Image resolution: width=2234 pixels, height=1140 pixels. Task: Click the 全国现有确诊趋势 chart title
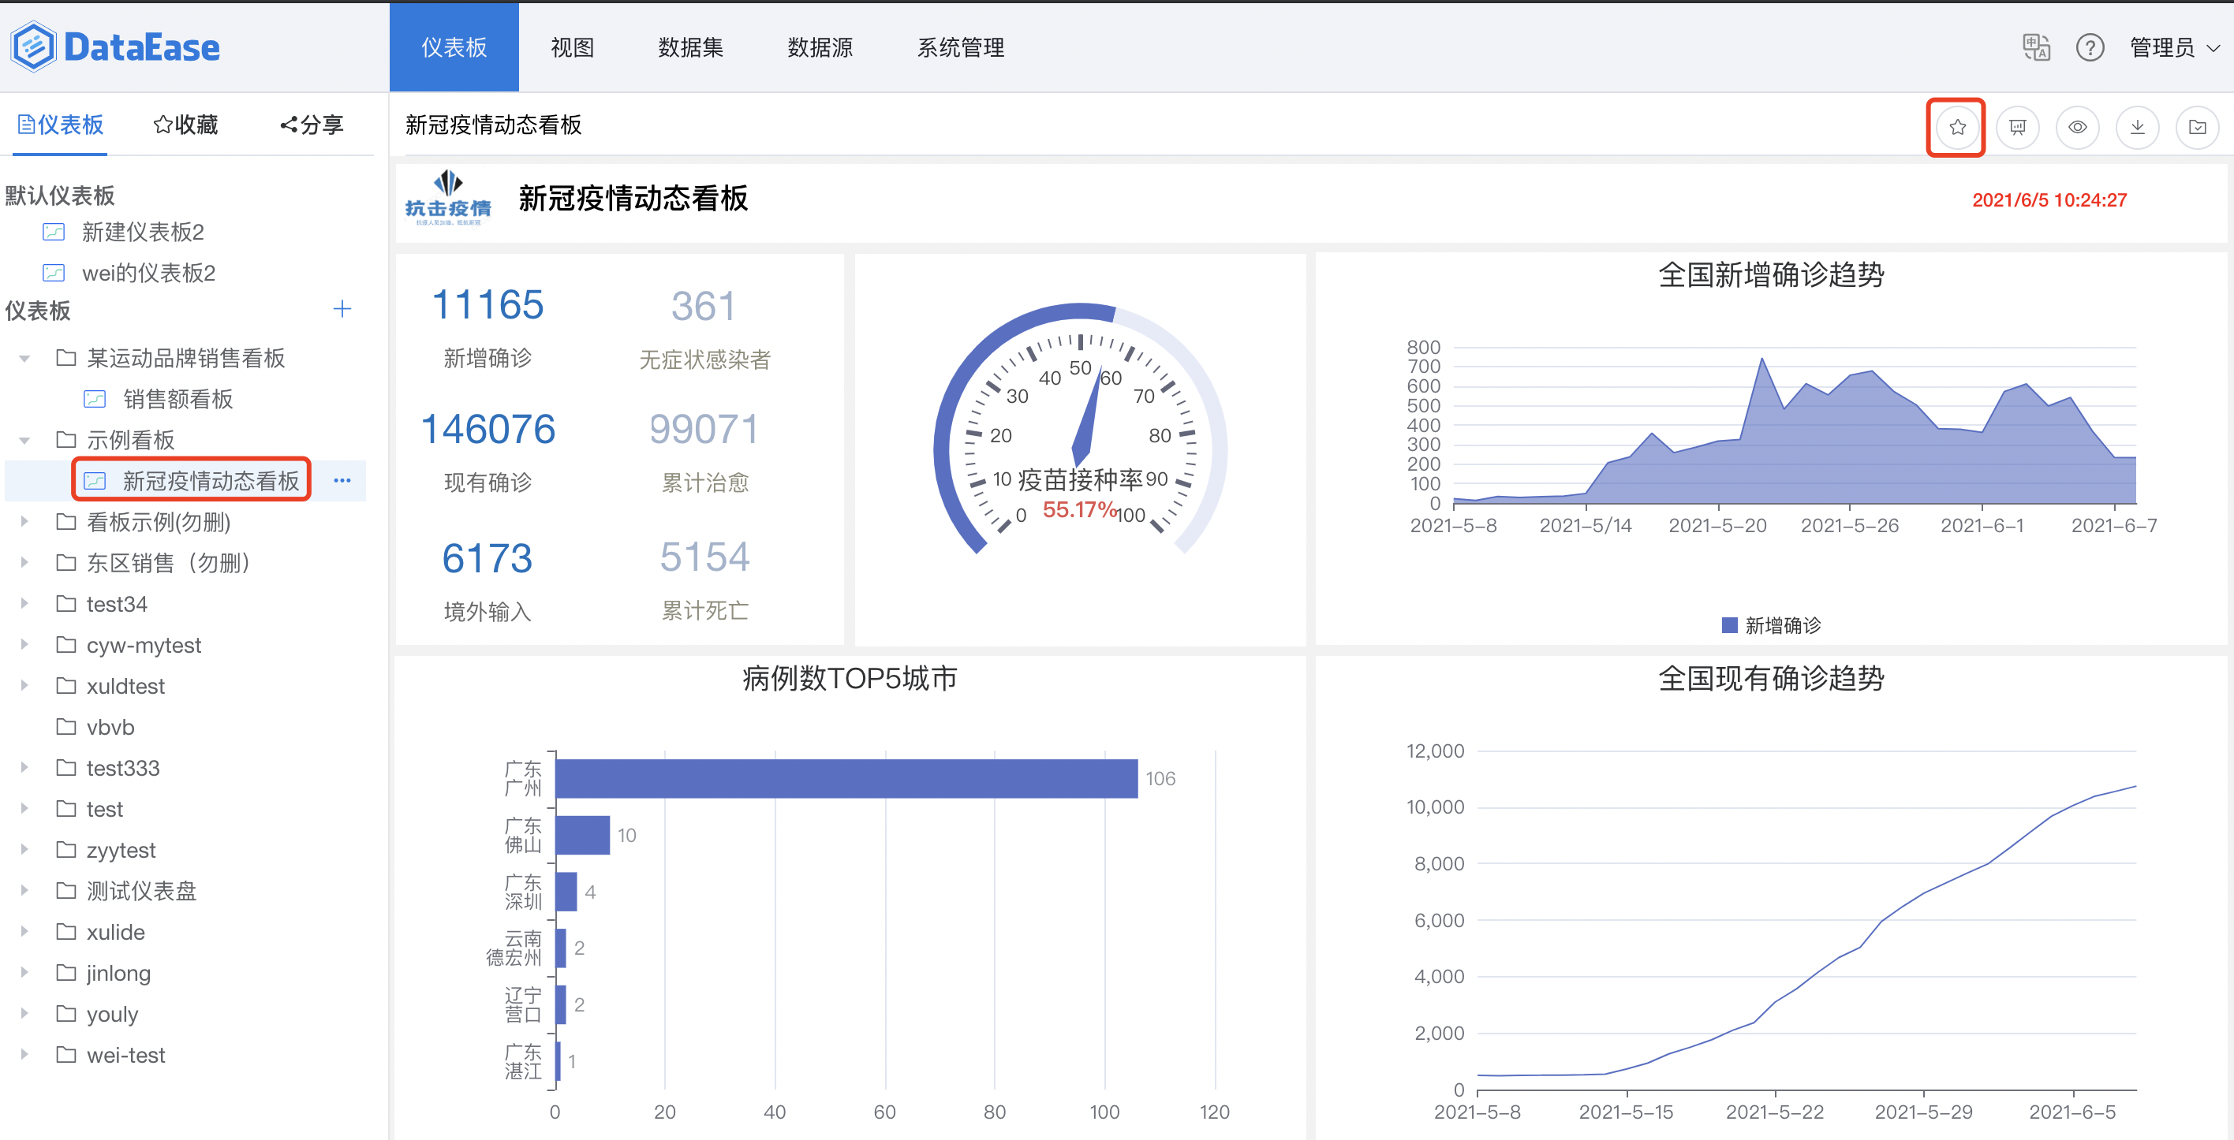[x=1770, y=678]
